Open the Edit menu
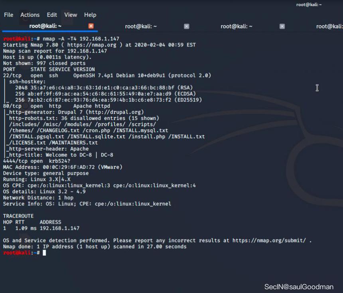This screenshot has height=293, width=343. tap(52, 15)
